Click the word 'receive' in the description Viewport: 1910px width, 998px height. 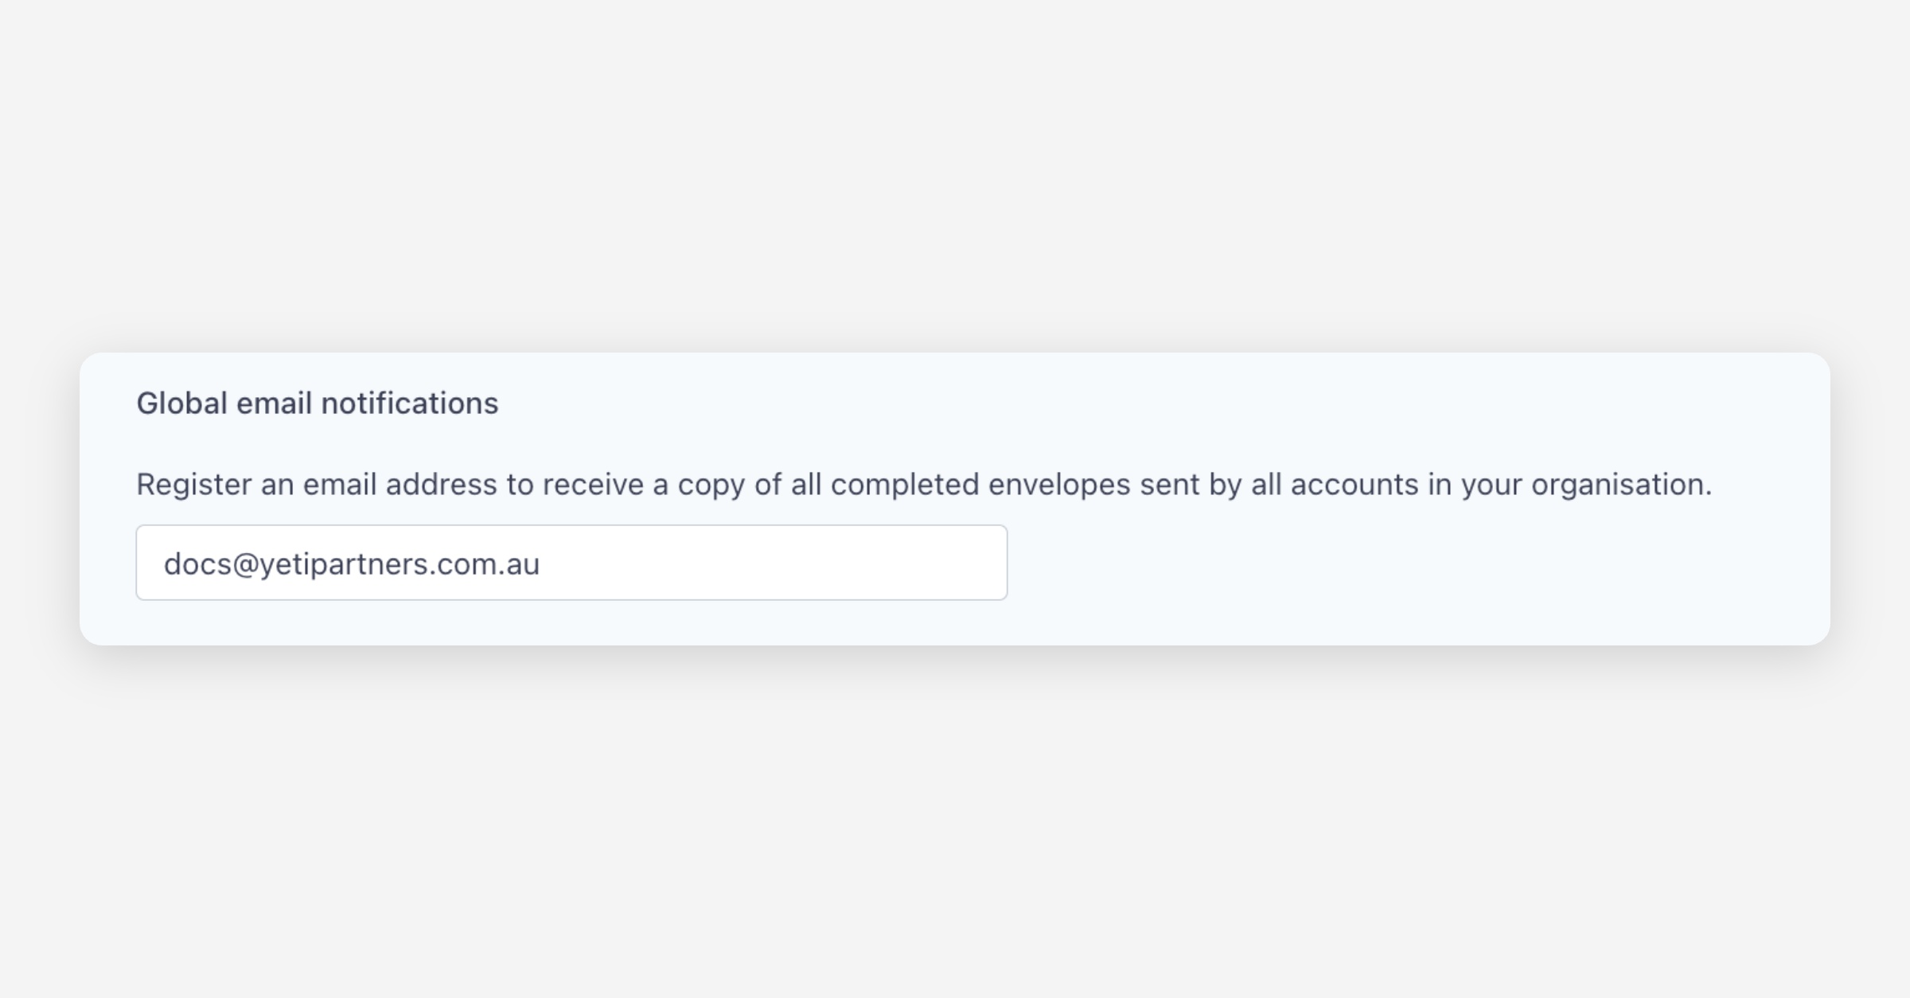(x=593, y=485)
